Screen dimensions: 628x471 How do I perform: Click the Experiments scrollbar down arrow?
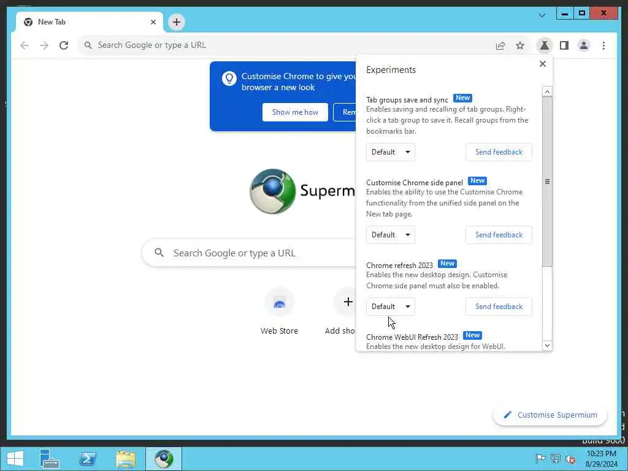pos(547,345)
